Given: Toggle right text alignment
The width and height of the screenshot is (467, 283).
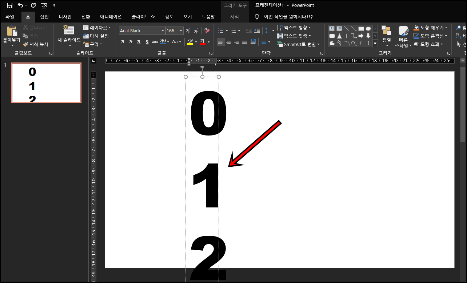Looking at the screenshot, I should (x=237, y=42).
